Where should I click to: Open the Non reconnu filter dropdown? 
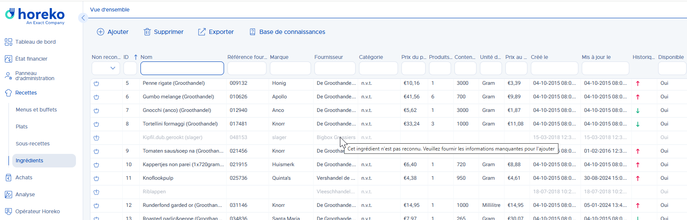point(106,68)
